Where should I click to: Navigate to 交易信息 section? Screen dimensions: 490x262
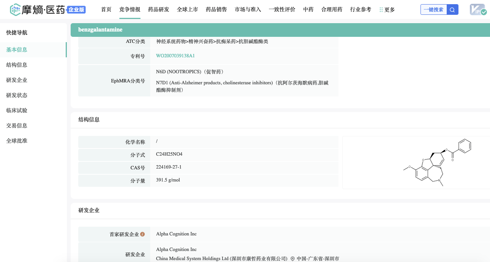tap(17, 126)
